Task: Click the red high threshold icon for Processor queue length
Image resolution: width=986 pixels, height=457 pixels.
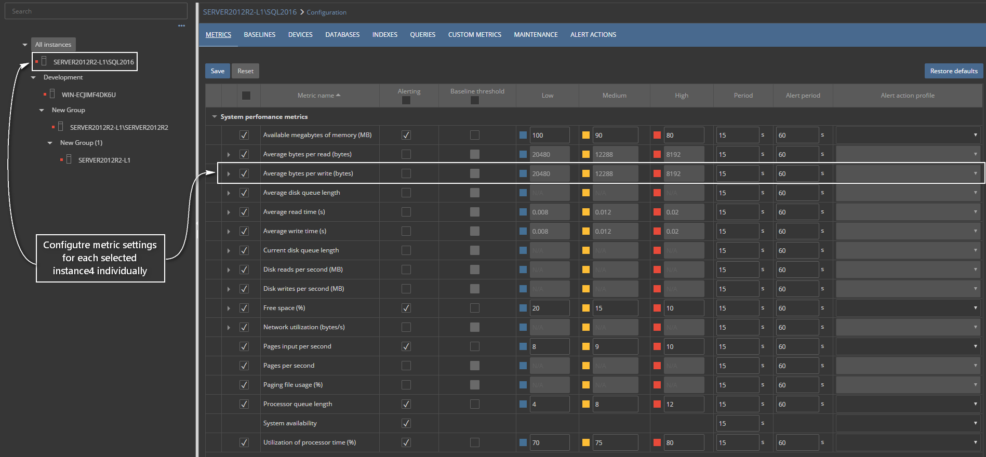Action: coord(657,404)
